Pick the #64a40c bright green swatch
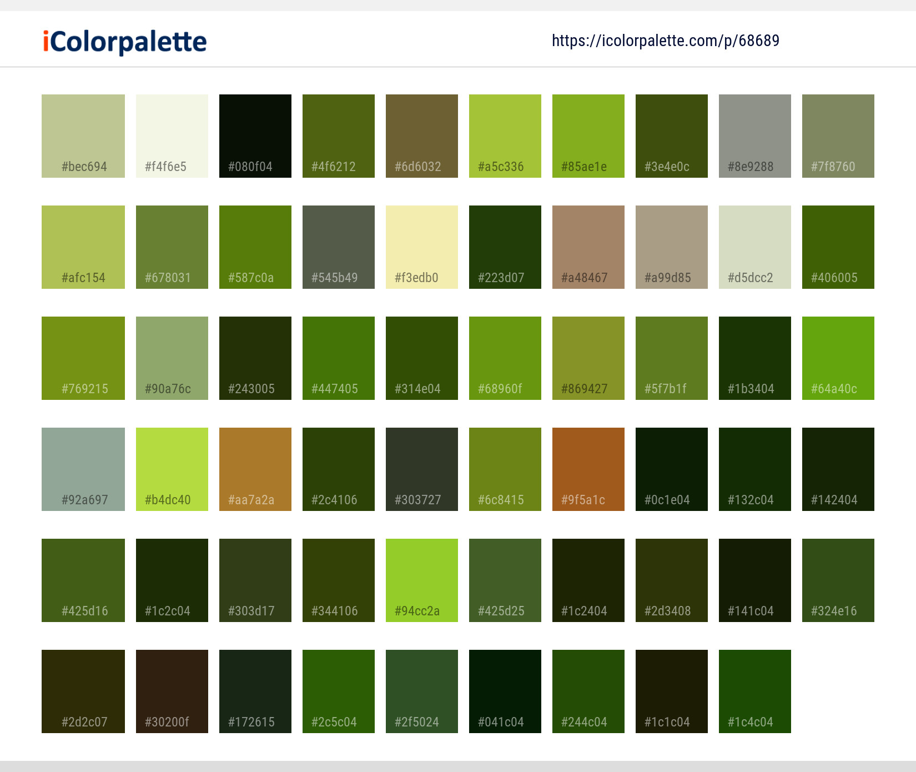Screen dimensions: 916x772 pyautogui.click(x=838, y=358)
